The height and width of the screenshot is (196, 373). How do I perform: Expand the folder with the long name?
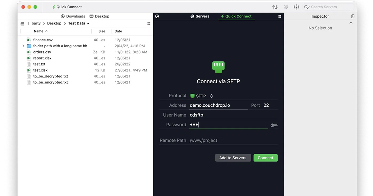(23, 46)
